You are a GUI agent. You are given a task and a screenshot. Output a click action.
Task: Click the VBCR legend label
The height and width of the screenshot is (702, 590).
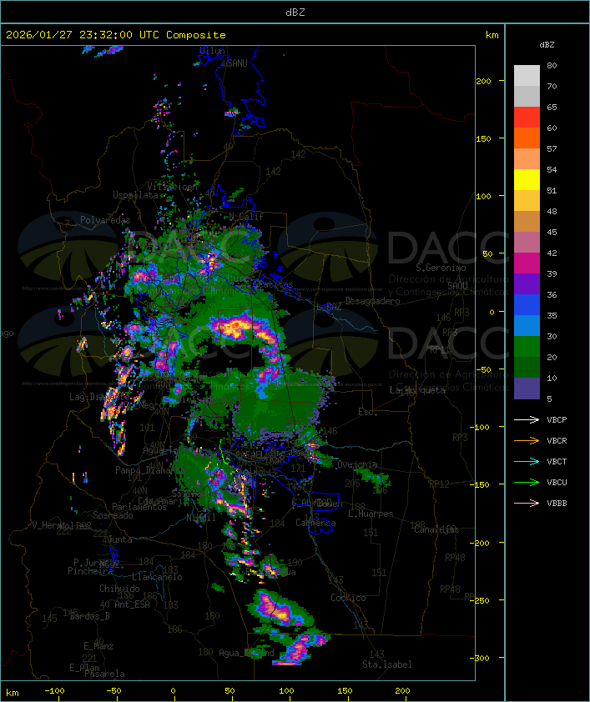(x=557, y=440)
